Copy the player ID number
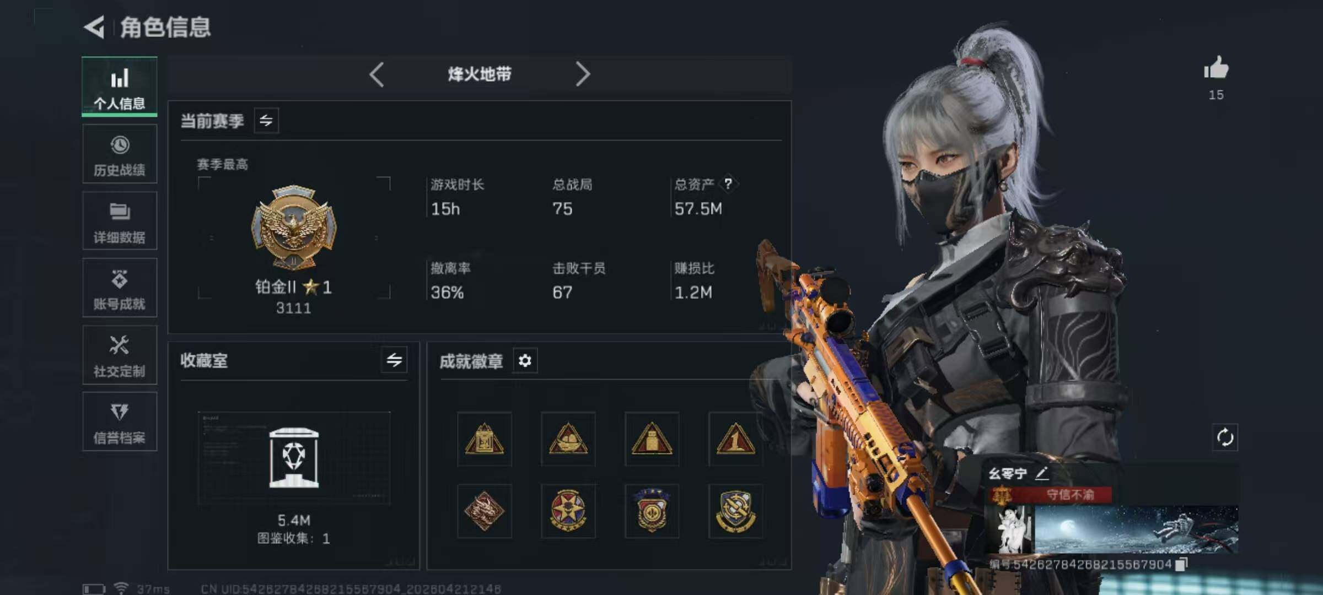 [1181, 564]
